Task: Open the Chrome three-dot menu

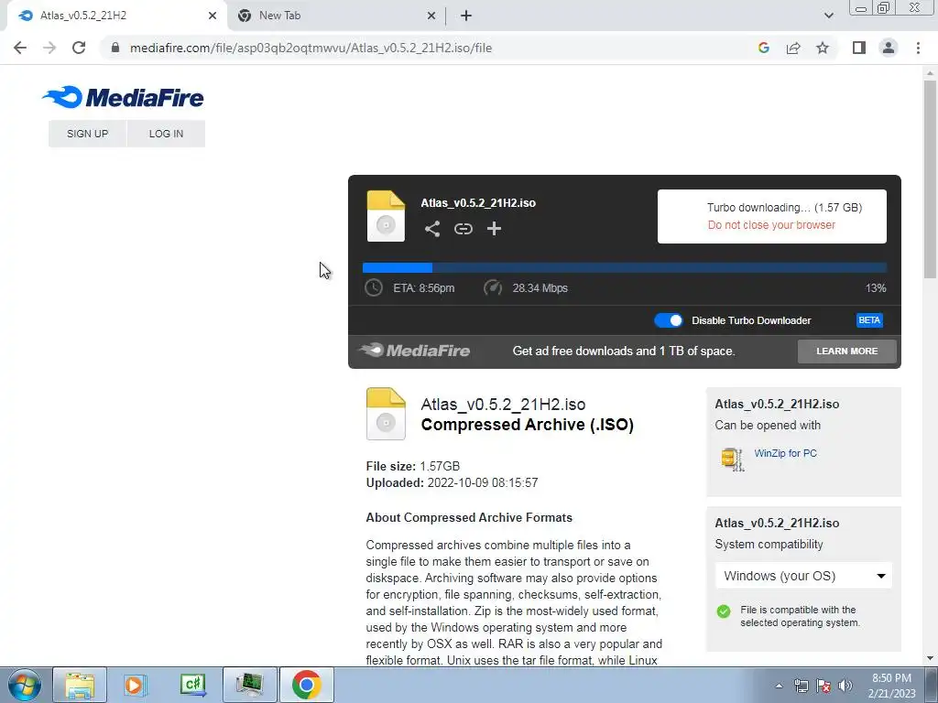Action: pos(918,48)
